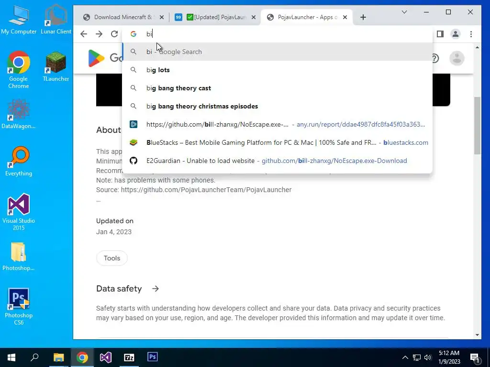Viewport: 490px width, 367px height.
Task: Click the Data safety heading
Action: 119,289
